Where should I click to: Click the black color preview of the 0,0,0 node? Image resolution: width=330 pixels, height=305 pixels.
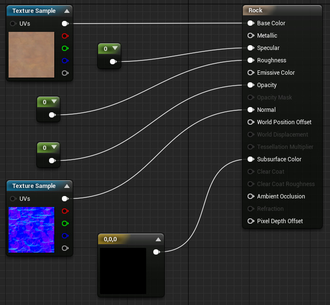[123, 271]
